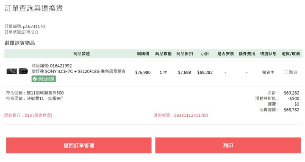Viewport: 305px width, 162px height.
Task: Click the lens product thumbnail
Action: (x=23, y=71)
